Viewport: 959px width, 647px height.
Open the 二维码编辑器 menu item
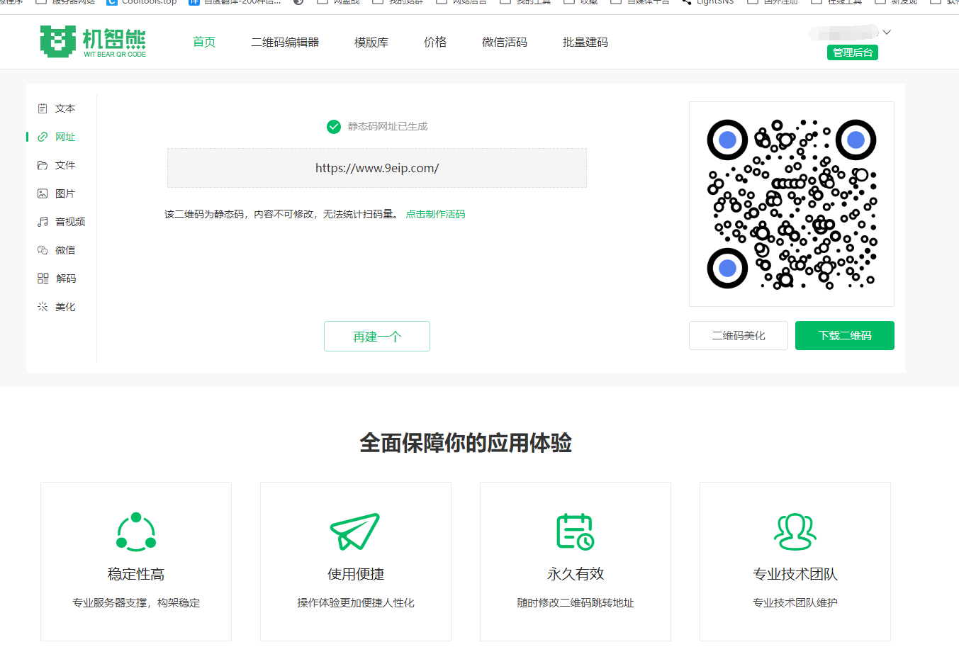pyautogui.click(x=285, y=42)
